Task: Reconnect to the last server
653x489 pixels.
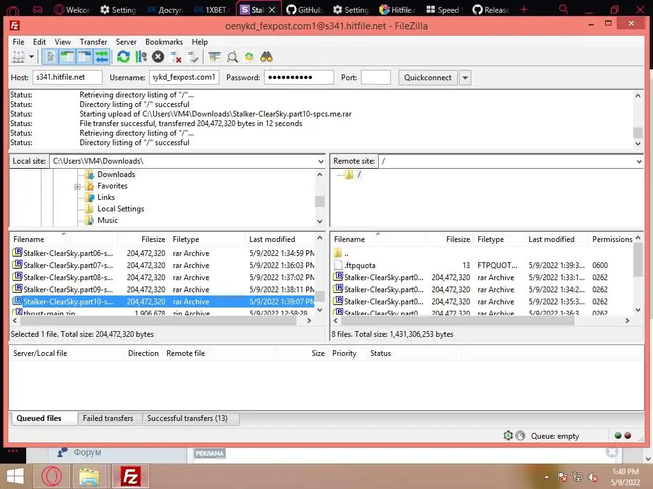Action: coord(193,57)
